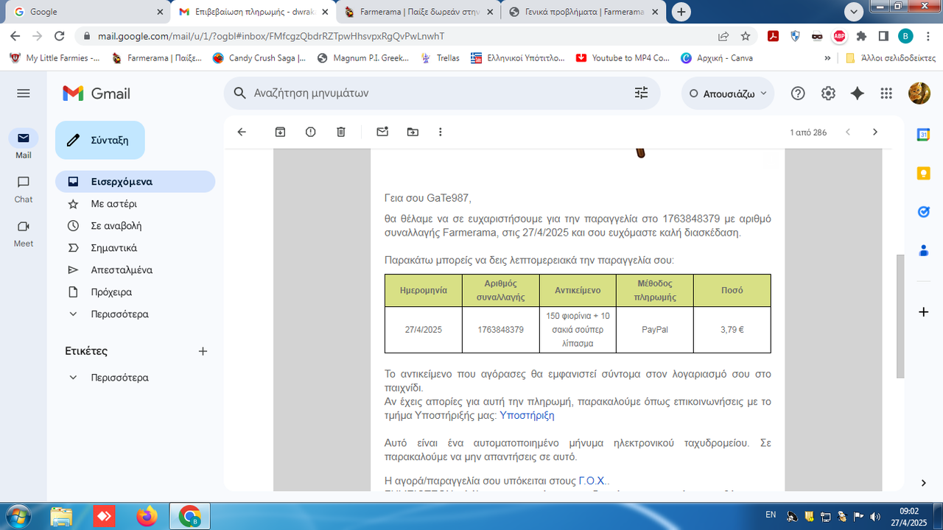
Task: Get add-ons plus icon in side panel
Action: pos(923,312)
